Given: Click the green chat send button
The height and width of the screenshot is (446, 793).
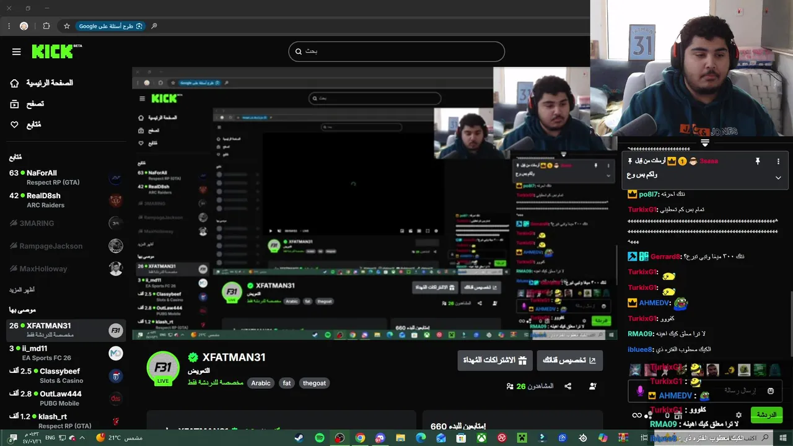Looking at the screenshot, I should tap(766, 414).
